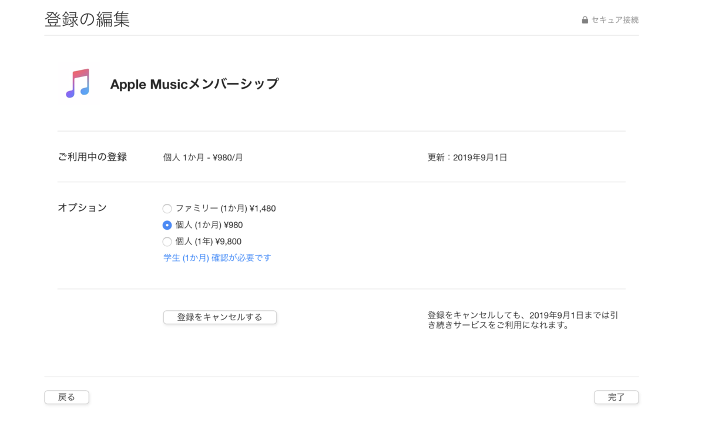Screen dimensions: 705x426
Task: Click the selected 個人 (1か月) ¥980 radio button
Action: pos(167,224)
